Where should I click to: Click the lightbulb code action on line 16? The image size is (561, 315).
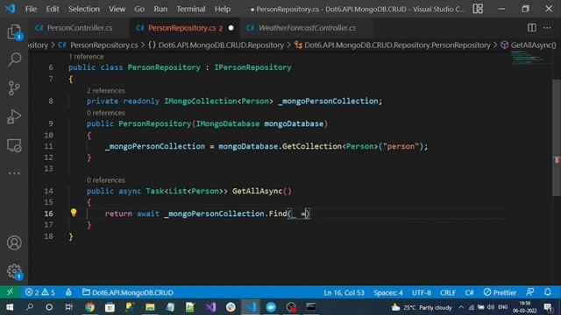(74, 213)
